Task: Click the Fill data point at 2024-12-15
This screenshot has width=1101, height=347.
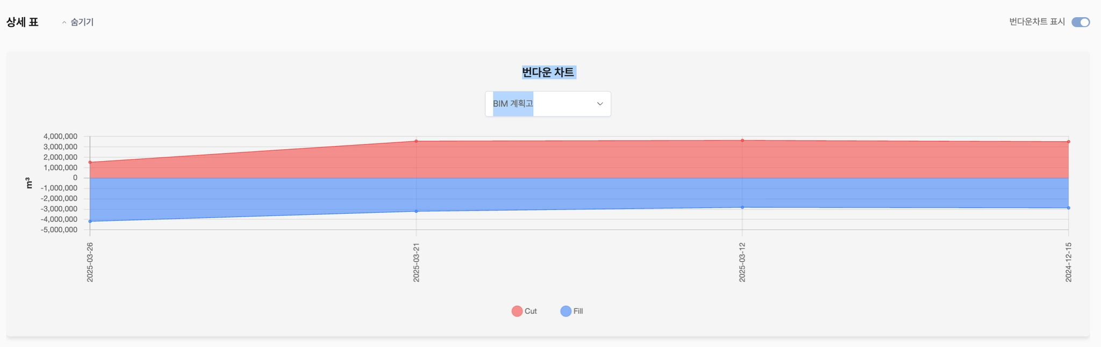Action: (1069, 208)
